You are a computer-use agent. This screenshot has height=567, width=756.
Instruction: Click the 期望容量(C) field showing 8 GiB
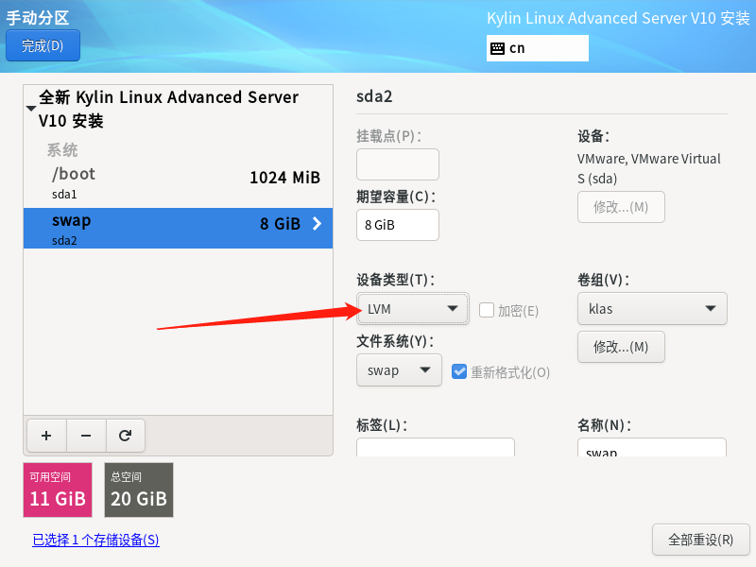click(x=398, y=225)
